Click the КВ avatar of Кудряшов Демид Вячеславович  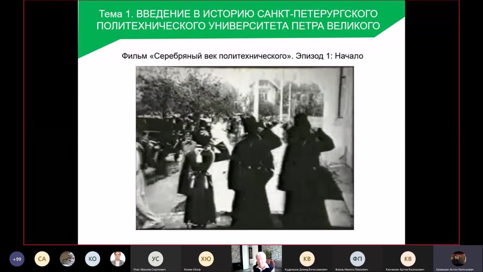(x=307, y=259)
